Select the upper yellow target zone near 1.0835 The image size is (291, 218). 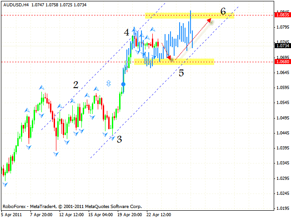click(x=190, y=15)
